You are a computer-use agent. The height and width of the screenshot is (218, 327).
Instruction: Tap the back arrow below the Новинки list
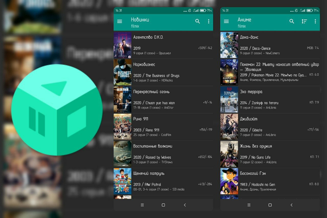tap(185, 205)
